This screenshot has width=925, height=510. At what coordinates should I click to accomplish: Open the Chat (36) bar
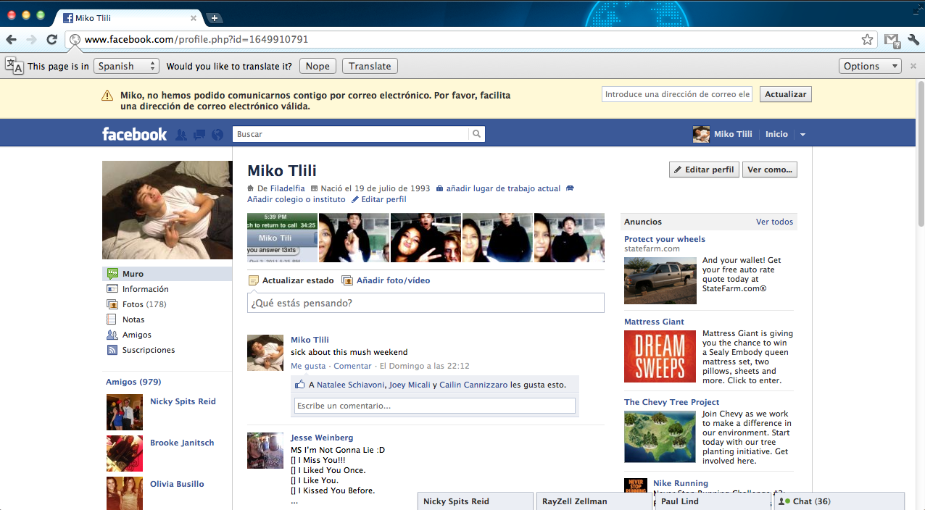[x=839, y=501]
